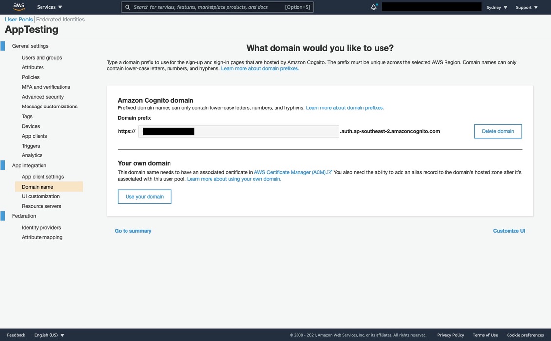The height and width of the screenshot is (341, 551).
Task: Click the Domain prefix input field
Action: pos(238,131)
